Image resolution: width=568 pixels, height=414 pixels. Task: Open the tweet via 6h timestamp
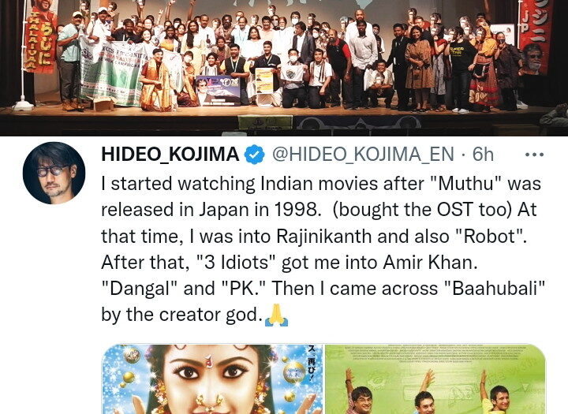pyautogui.click(x=484, y=155)
